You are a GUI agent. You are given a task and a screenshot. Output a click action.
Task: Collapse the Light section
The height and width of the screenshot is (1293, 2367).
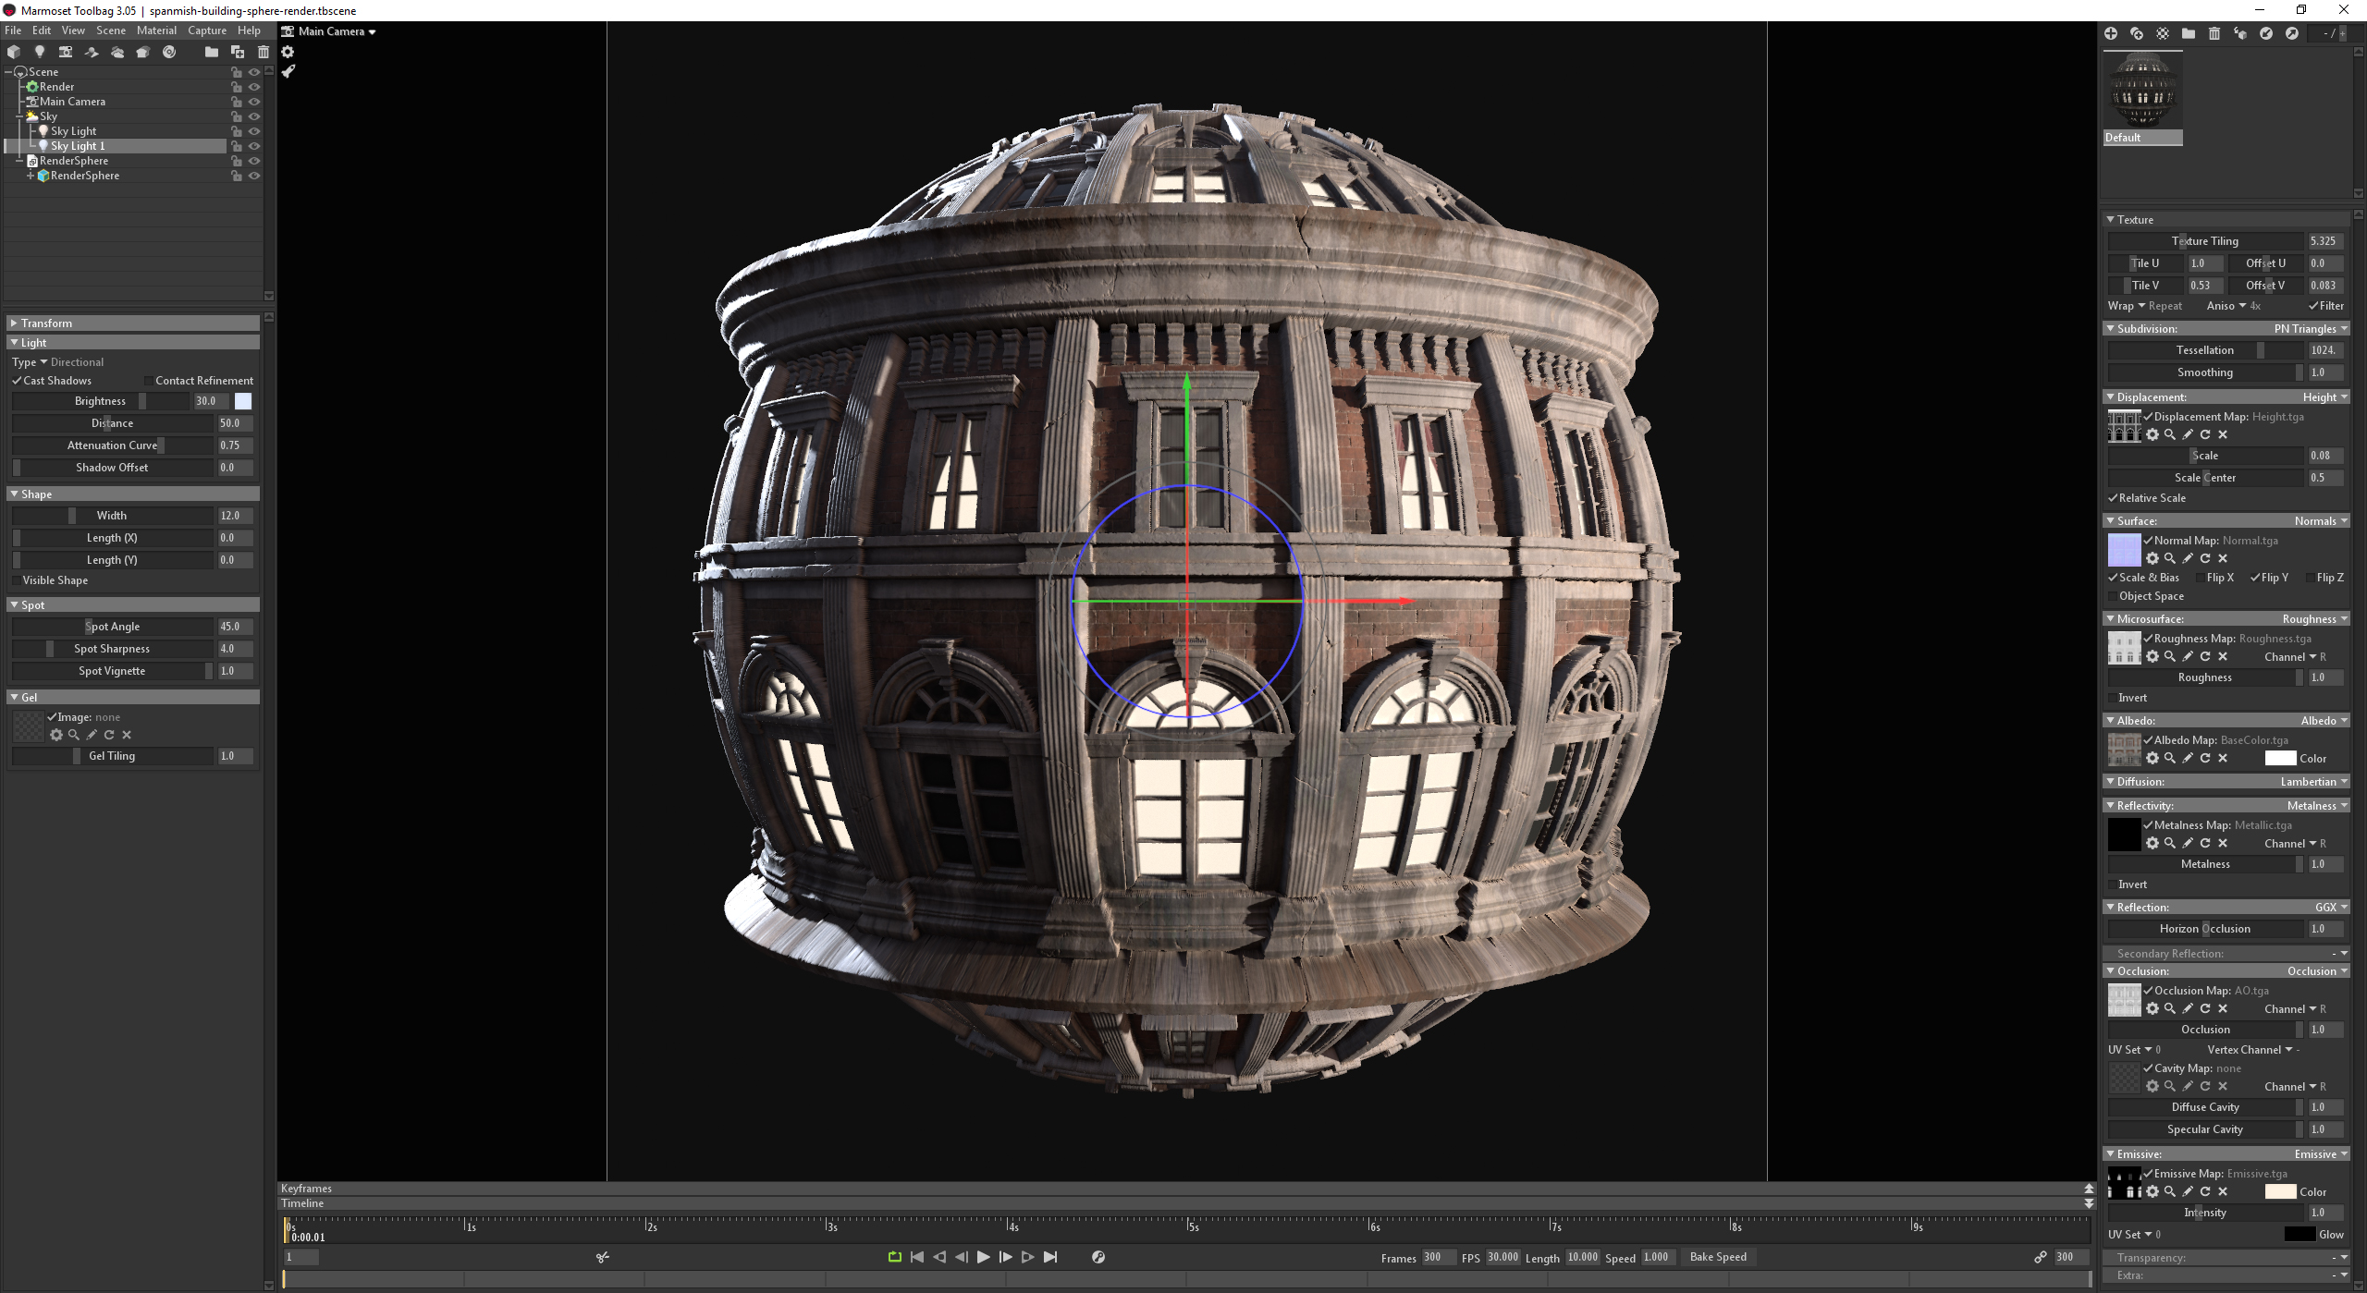[x=132, y=343]
